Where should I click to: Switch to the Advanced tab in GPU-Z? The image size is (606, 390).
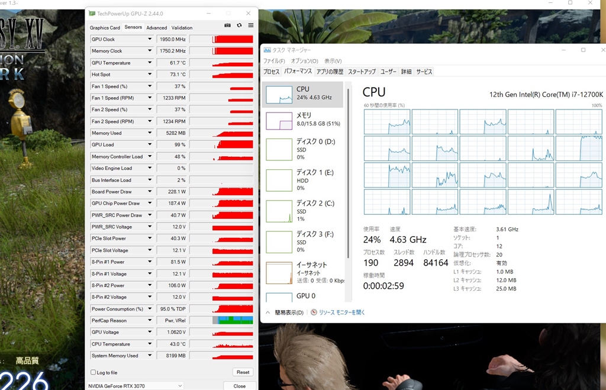click(156, 28)
